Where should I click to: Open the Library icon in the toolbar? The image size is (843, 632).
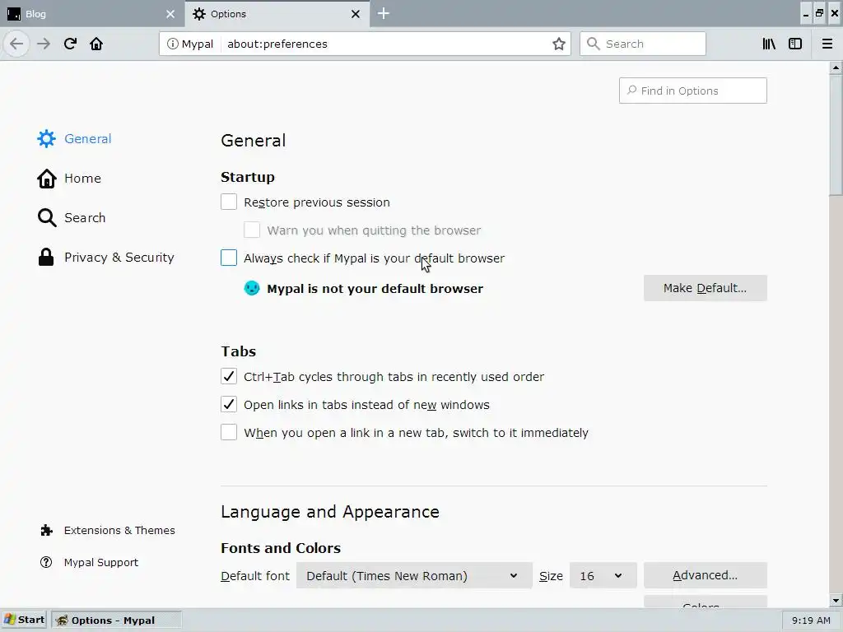click(769, 44)
